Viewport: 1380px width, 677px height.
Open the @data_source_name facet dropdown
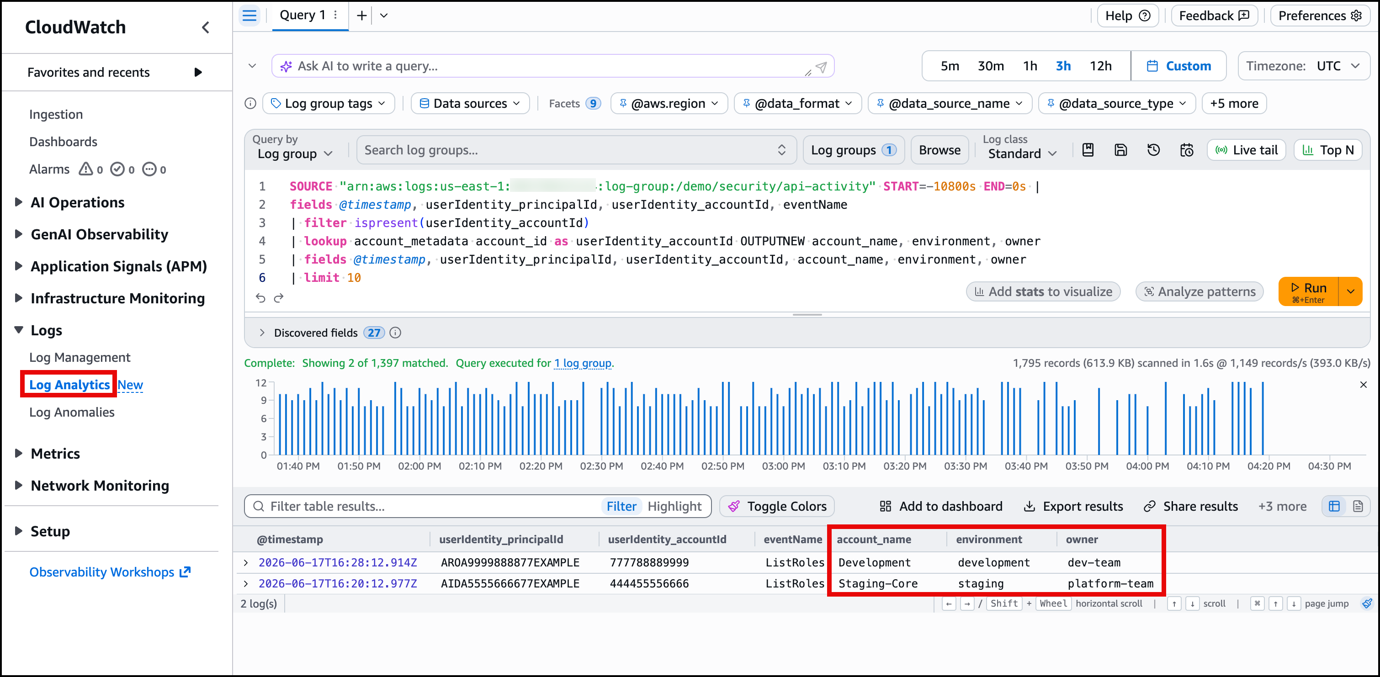(x=950, y=103)
